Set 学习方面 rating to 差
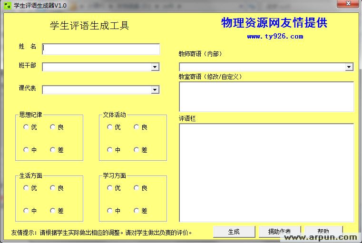The height and width of the screenshot is (243, 362). coord(141,211)
